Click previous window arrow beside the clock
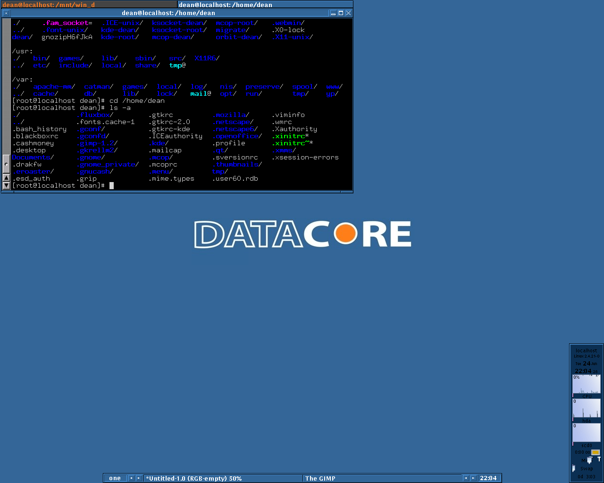Screen dimensions: 604x483 [466, 478]
